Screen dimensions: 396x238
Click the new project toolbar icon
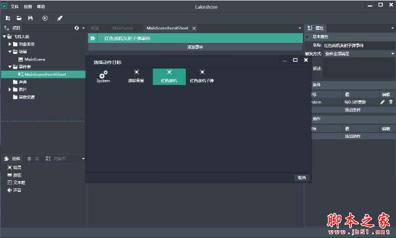(8, 18)
